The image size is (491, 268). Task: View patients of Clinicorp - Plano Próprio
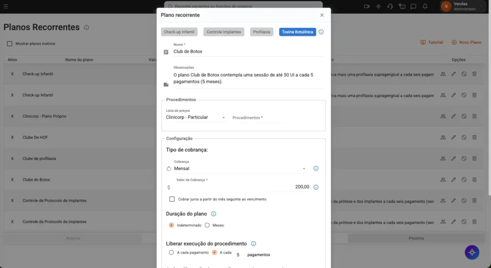[443, 116]
